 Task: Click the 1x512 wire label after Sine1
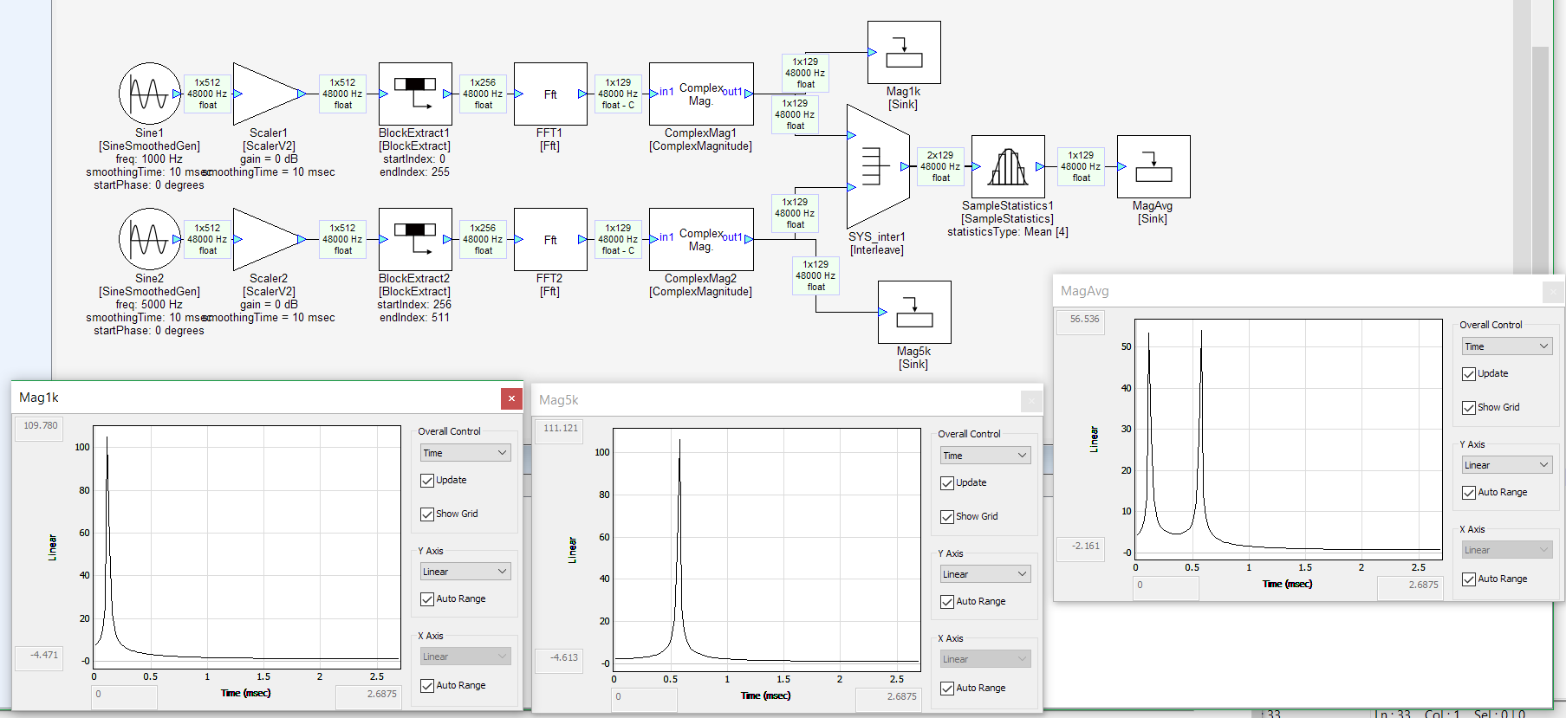click(x=207, y=94)
